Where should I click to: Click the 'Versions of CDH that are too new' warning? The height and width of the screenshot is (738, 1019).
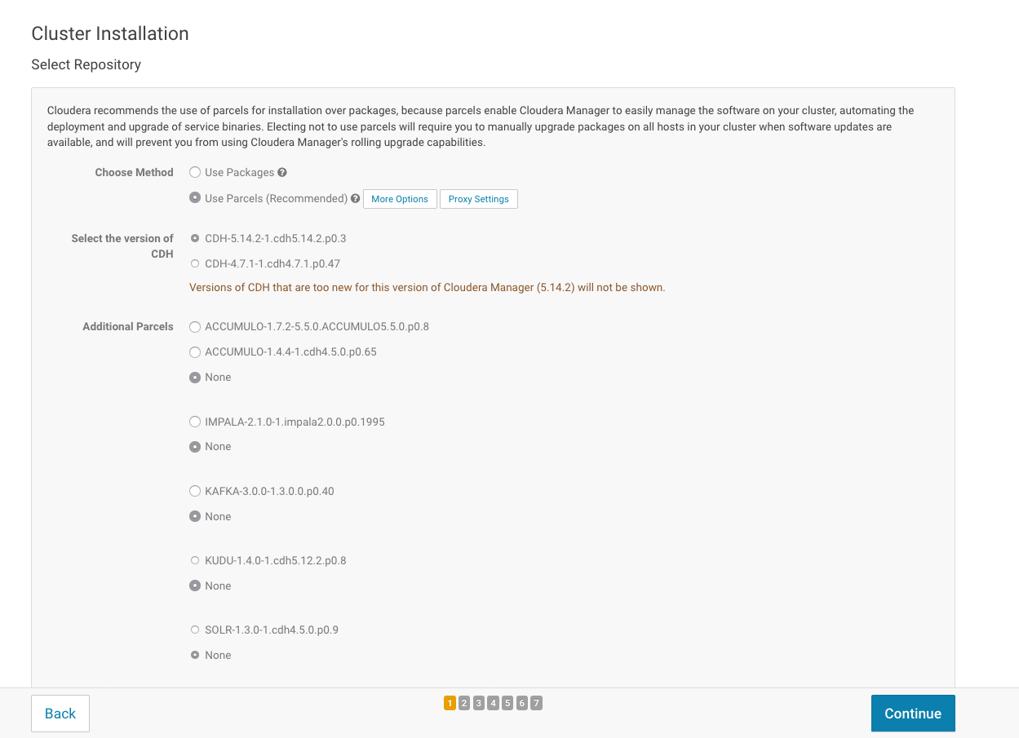coord(428,288)
